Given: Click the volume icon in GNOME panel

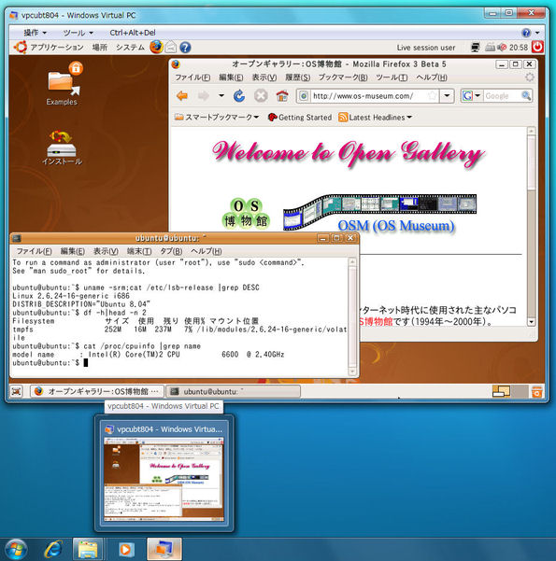Looking at the screenshot, I should pos(502,47).
